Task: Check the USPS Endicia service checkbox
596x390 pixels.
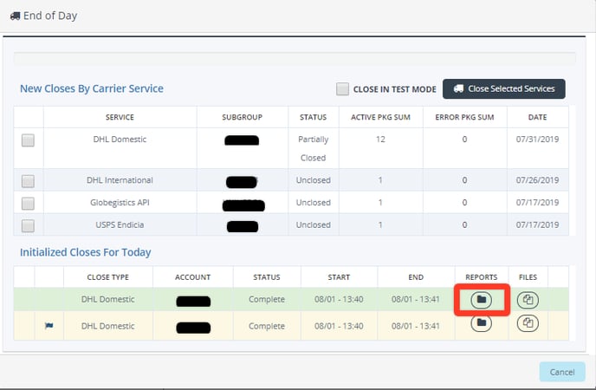Action: (x=28, y=225)
